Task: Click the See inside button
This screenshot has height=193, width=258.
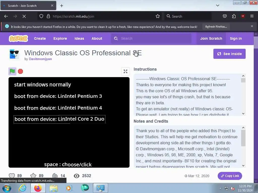Action: (x=229, y=54)
